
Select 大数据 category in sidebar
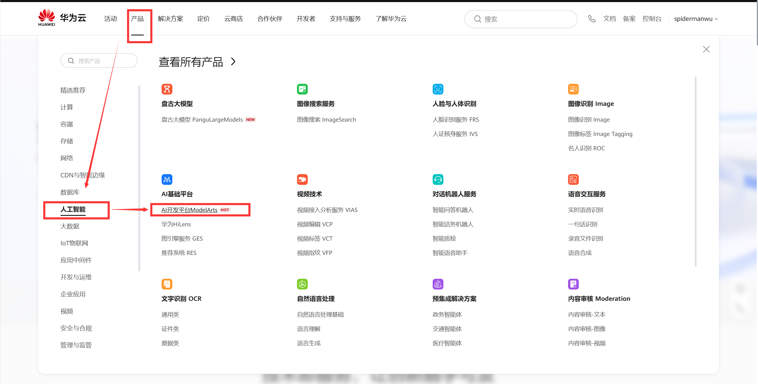(70, 226)
